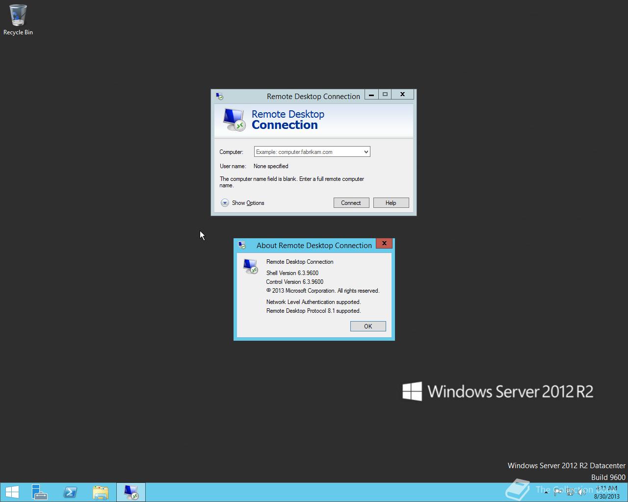Click the "Show Options" label text
The height and width of the screenshot is (502, 628).
click(x=248, y=203)
